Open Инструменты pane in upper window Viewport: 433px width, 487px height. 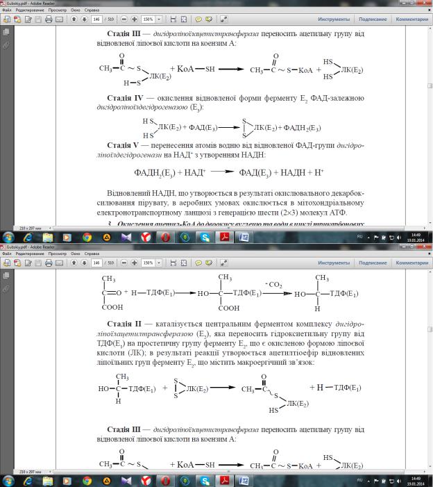coord(334,19)
